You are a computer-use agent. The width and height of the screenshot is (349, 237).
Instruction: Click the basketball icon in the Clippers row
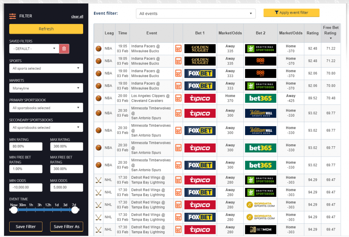(x=98, y=98)
